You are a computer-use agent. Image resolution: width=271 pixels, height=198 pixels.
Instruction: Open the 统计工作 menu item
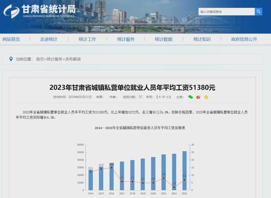point(87,39)
